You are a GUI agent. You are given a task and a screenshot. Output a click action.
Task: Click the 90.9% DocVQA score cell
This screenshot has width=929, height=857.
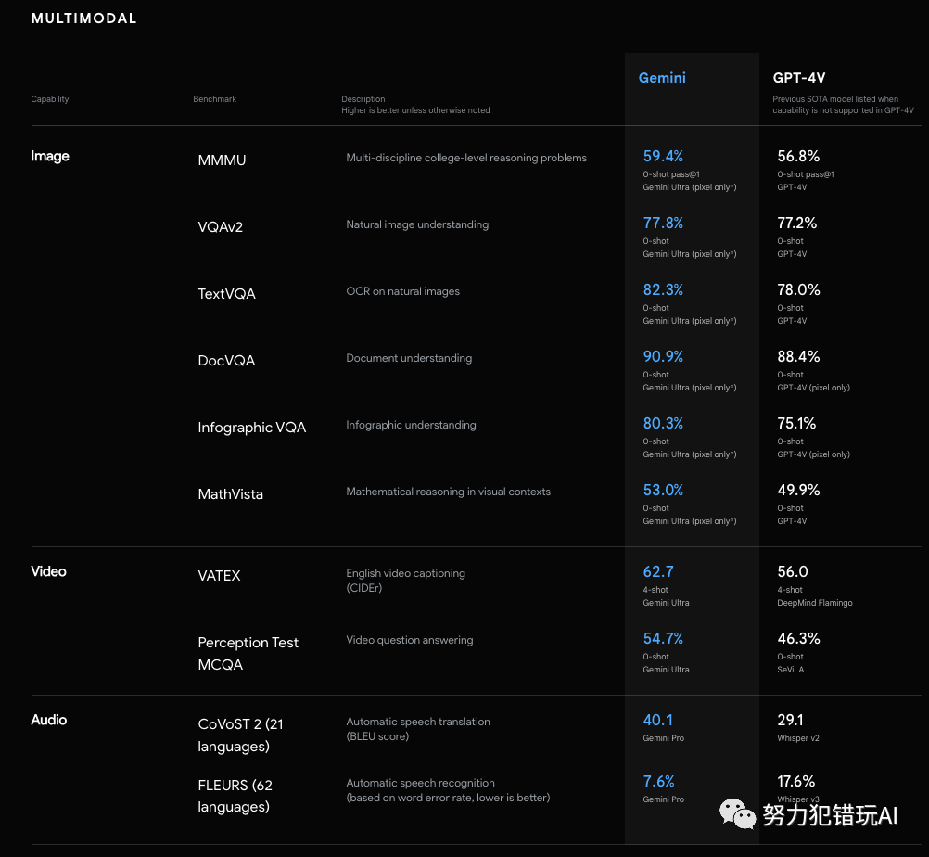(x=662, y=356)
